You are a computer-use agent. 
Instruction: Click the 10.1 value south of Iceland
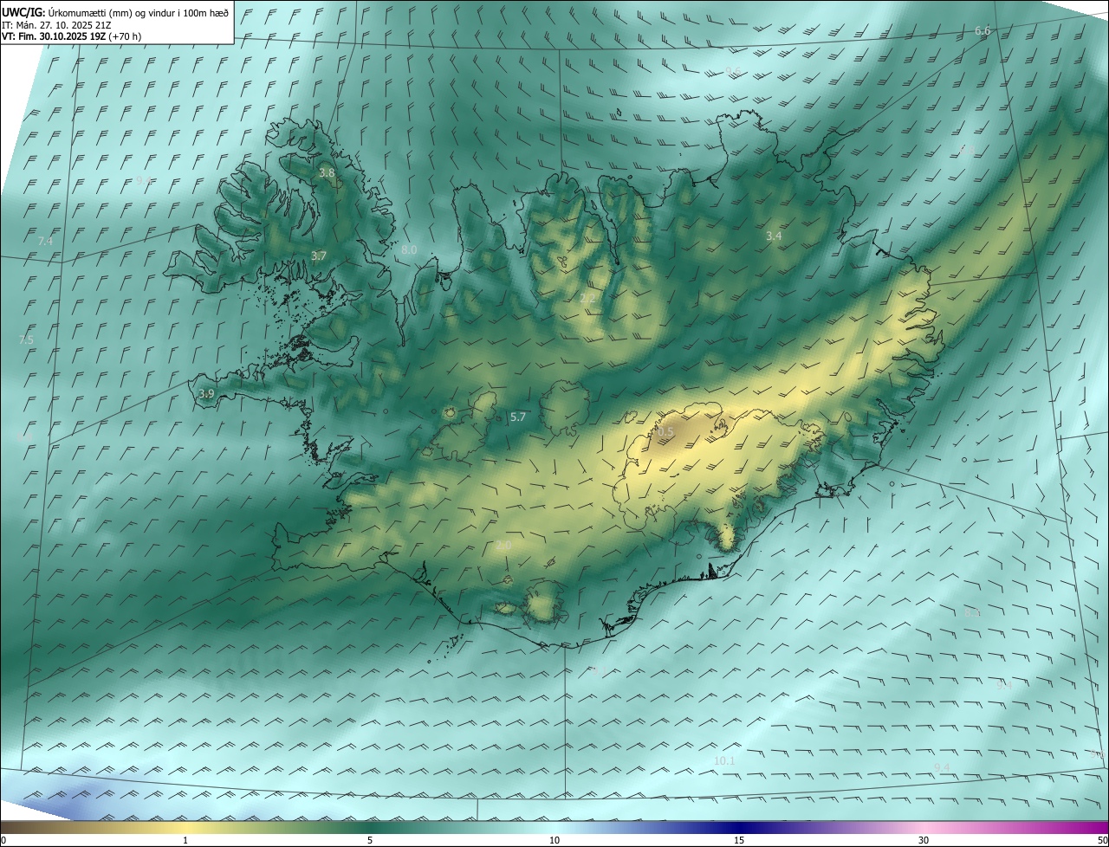click(724, 761)
